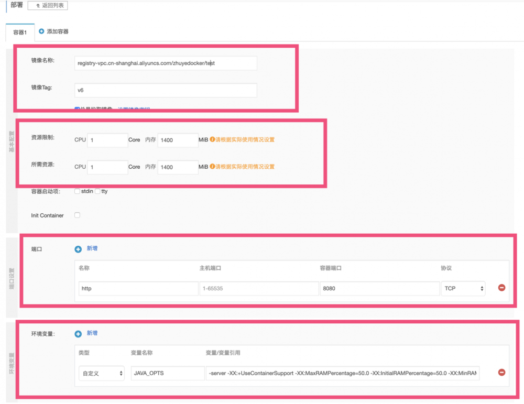Click the blue plus icon beside 添加容器
524x404 pixels.
coord(40,31)
